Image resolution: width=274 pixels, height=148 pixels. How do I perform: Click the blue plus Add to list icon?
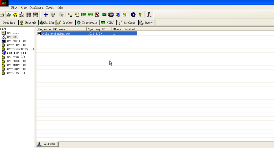[46, 15]
